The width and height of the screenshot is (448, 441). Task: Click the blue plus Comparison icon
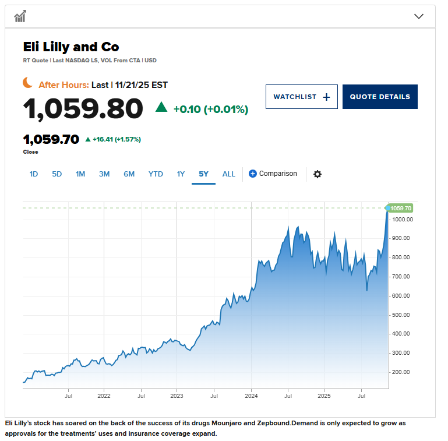pyautogui.click(x=253, y=174)
